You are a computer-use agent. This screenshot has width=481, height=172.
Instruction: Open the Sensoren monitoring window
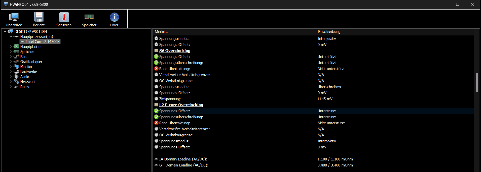(x=64, y=19)
